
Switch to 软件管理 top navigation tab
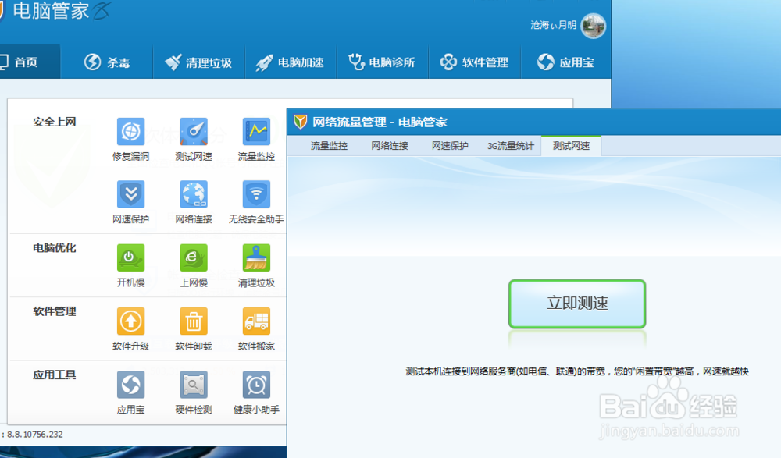tap(474, 62)
